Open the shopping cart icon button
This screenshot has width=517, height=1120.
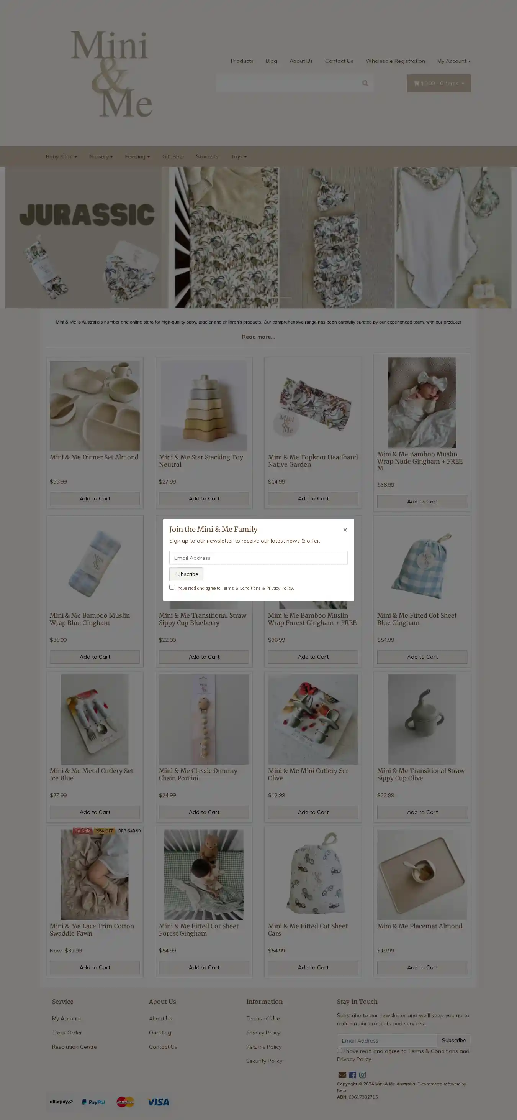pyautogui.click(x=438, y=83)
